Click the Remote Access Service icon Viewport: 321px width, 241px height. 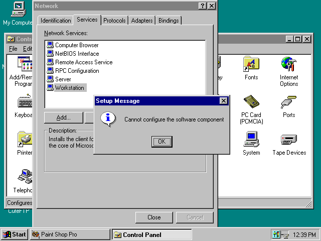point(50,62)
